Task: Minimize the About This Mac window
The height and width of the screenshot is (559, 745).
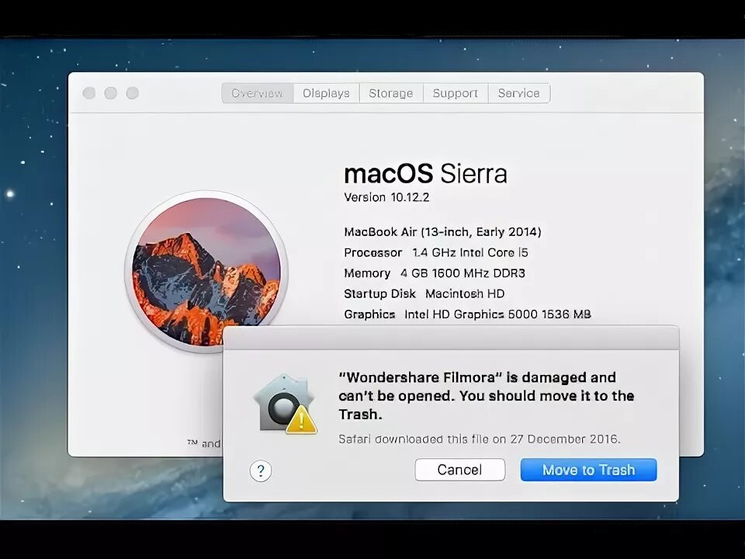Action: click(x=111, y=93)
